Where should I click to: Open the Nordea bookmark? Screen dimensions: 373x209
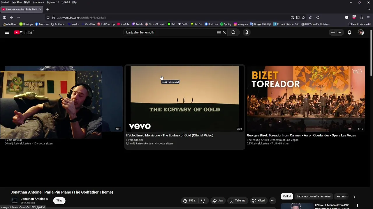click(73, 24)
